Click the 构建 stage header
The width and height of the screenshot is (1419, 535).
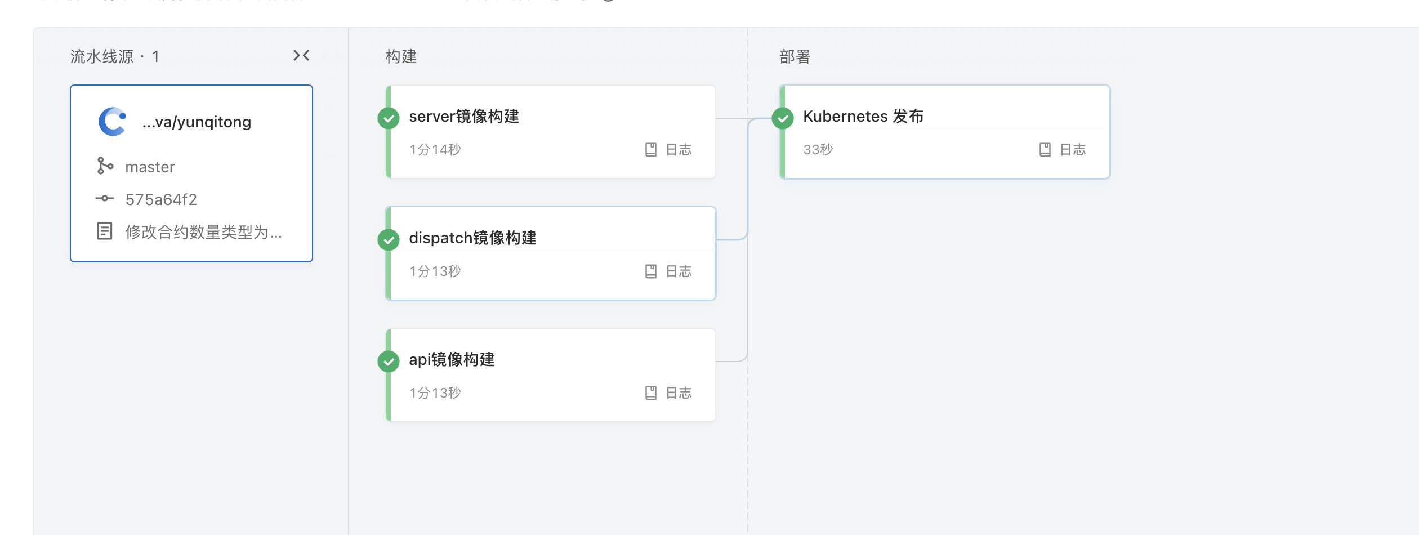[401, 56]
